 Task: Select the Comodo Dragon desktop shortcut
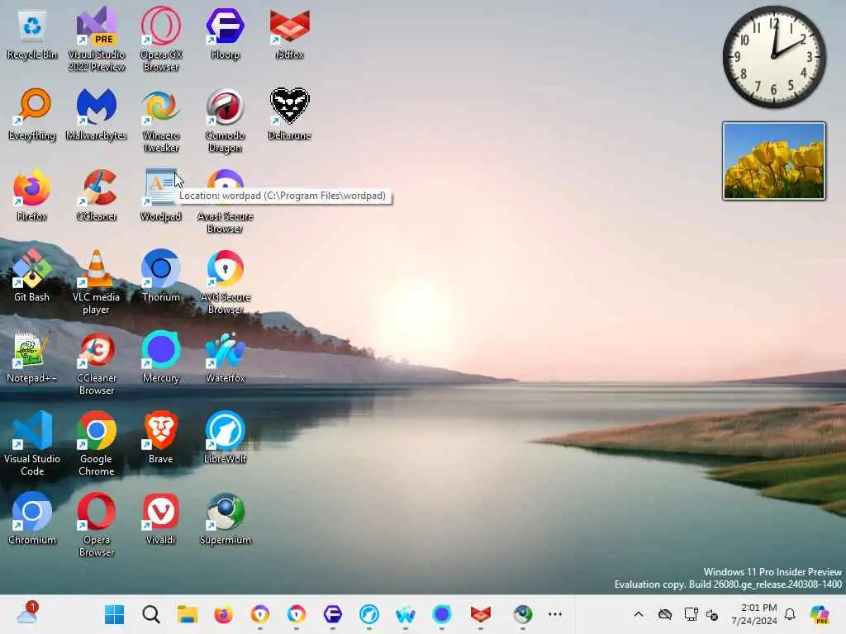tap(225, 121)
